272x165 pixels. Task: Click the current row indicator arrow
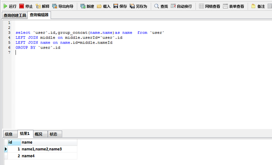[x=6, y=149]
